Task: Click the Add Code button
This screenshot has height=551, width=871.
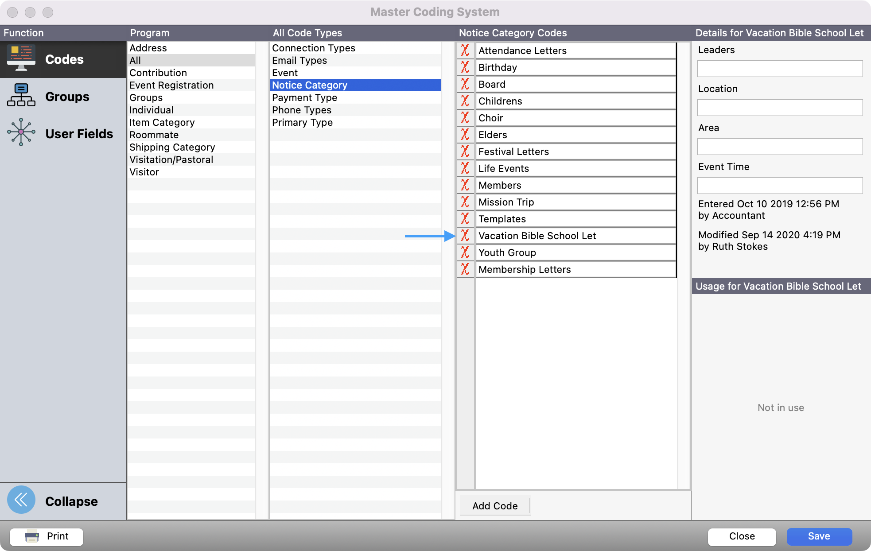Action: coord(495,506)
